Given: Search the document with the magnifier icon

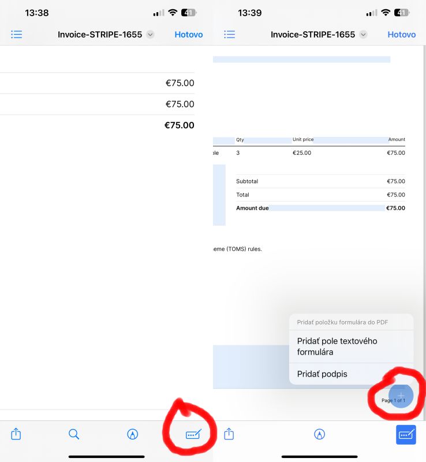Looking at the screenshot, I should pyautogui.click(x=74, y=434).
